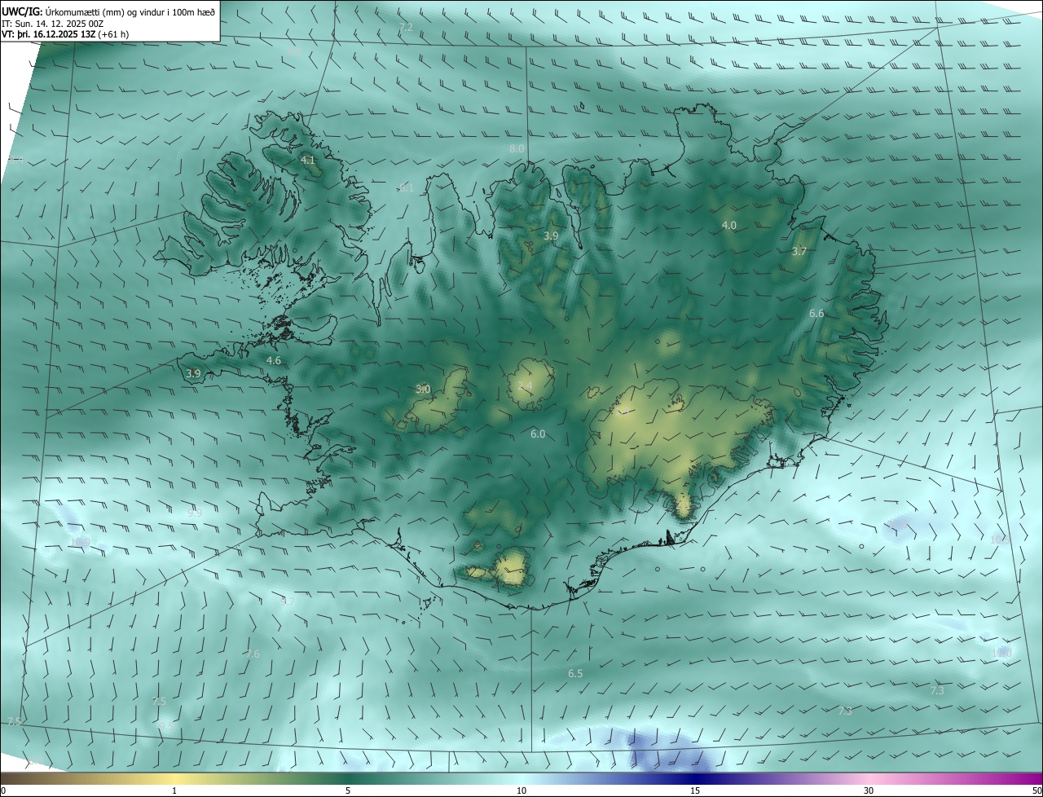Image resolution: width=1043 pixels, height=797 pixels.
Task: Click the 8.0 value north of Iceland
Action: (517, 149)
